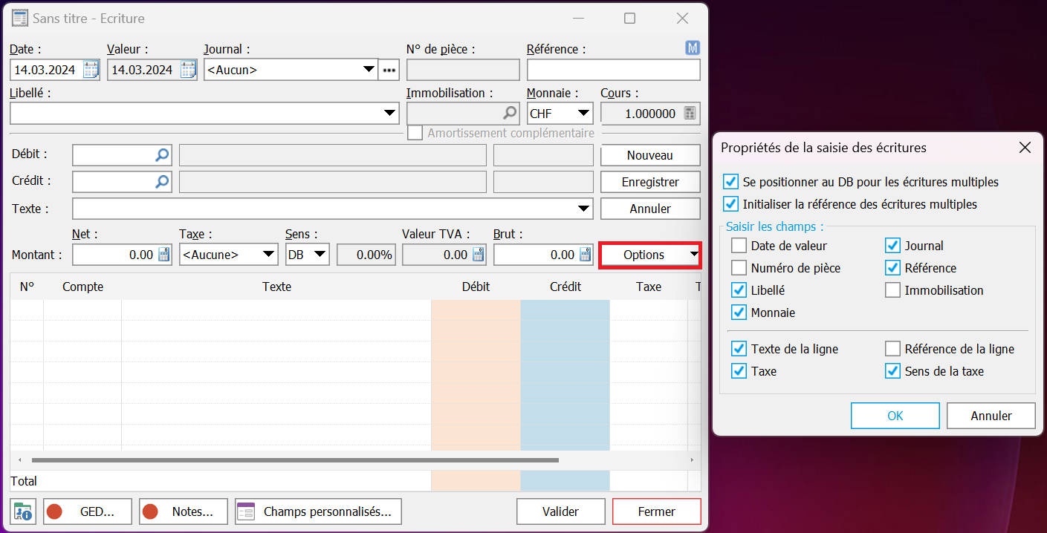1047x533 pixels.
Task: Open the Options menu button
Action: [x=650, y=255]
